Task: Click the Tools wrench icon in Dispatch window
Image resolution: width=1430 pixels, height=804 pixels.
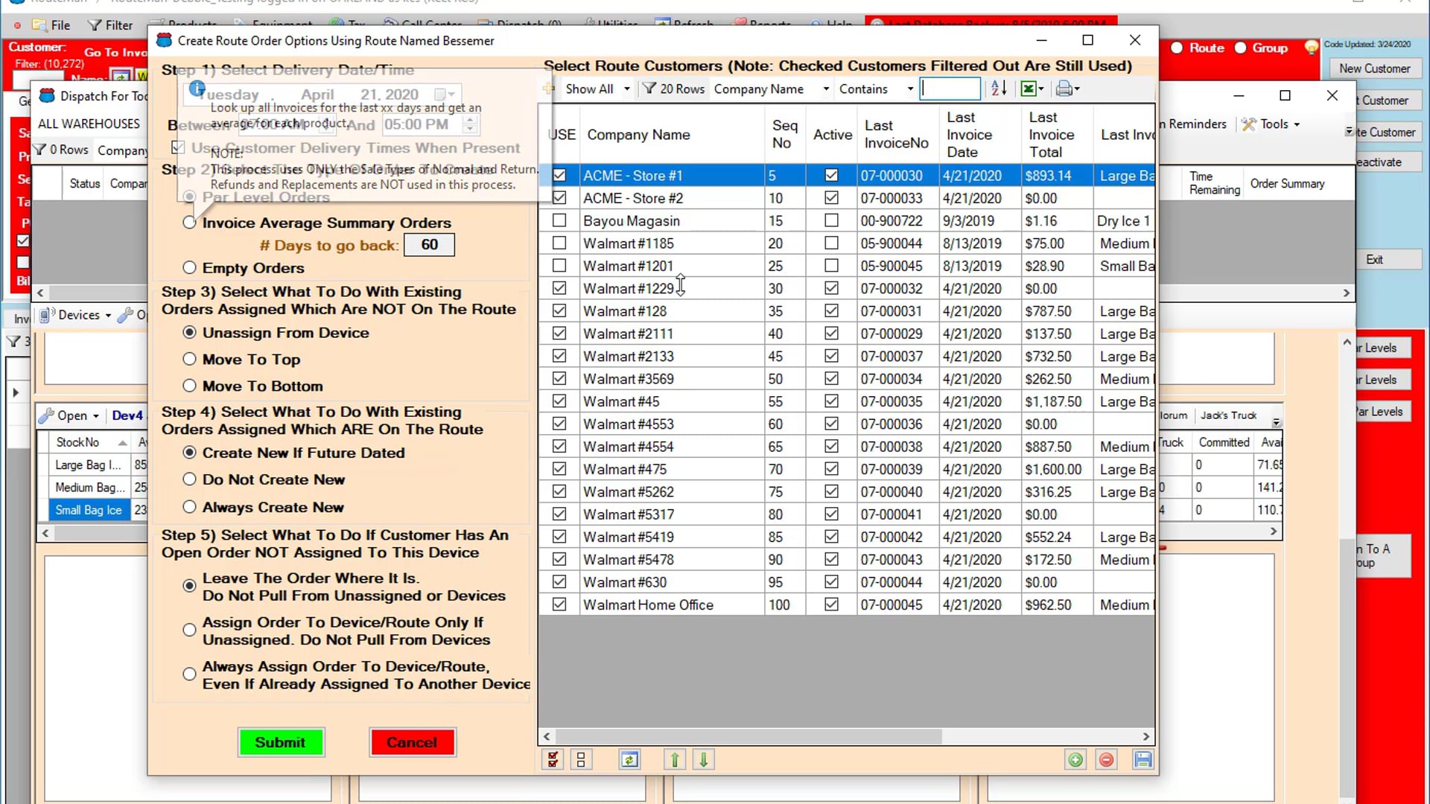Action: pyautogui.click(x=1249, y=124)
